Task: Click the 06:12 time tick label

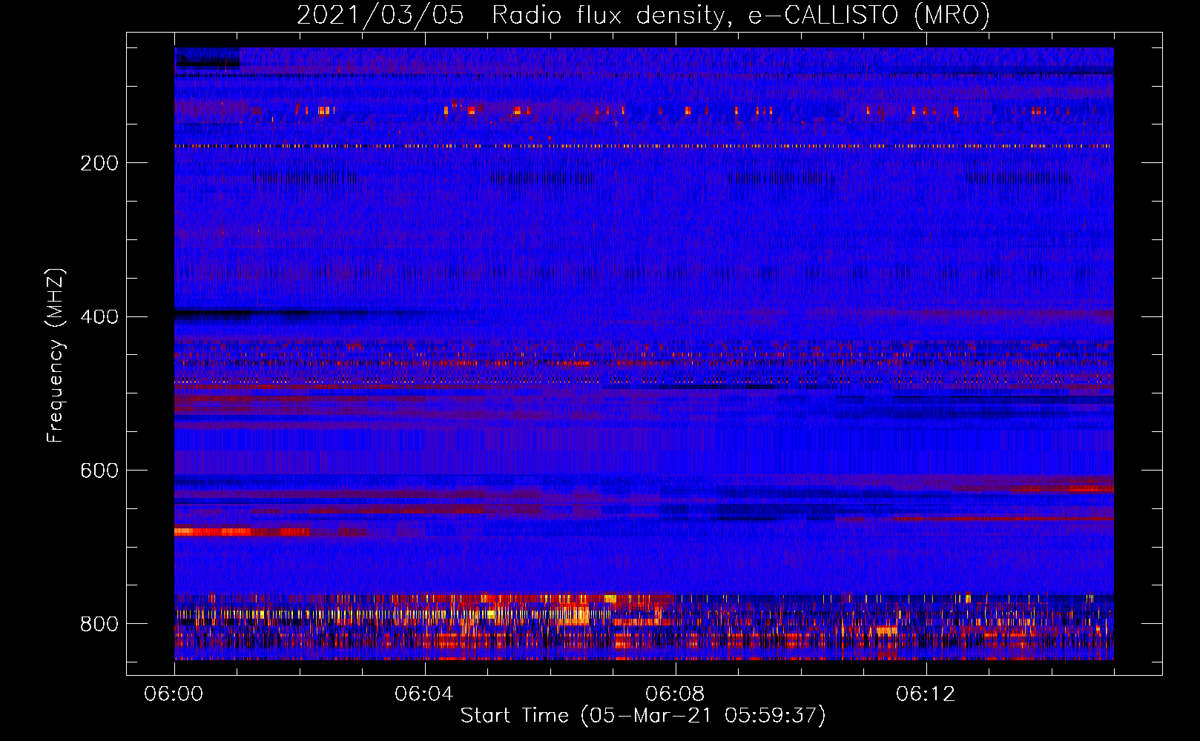Action: pos(926,694)
